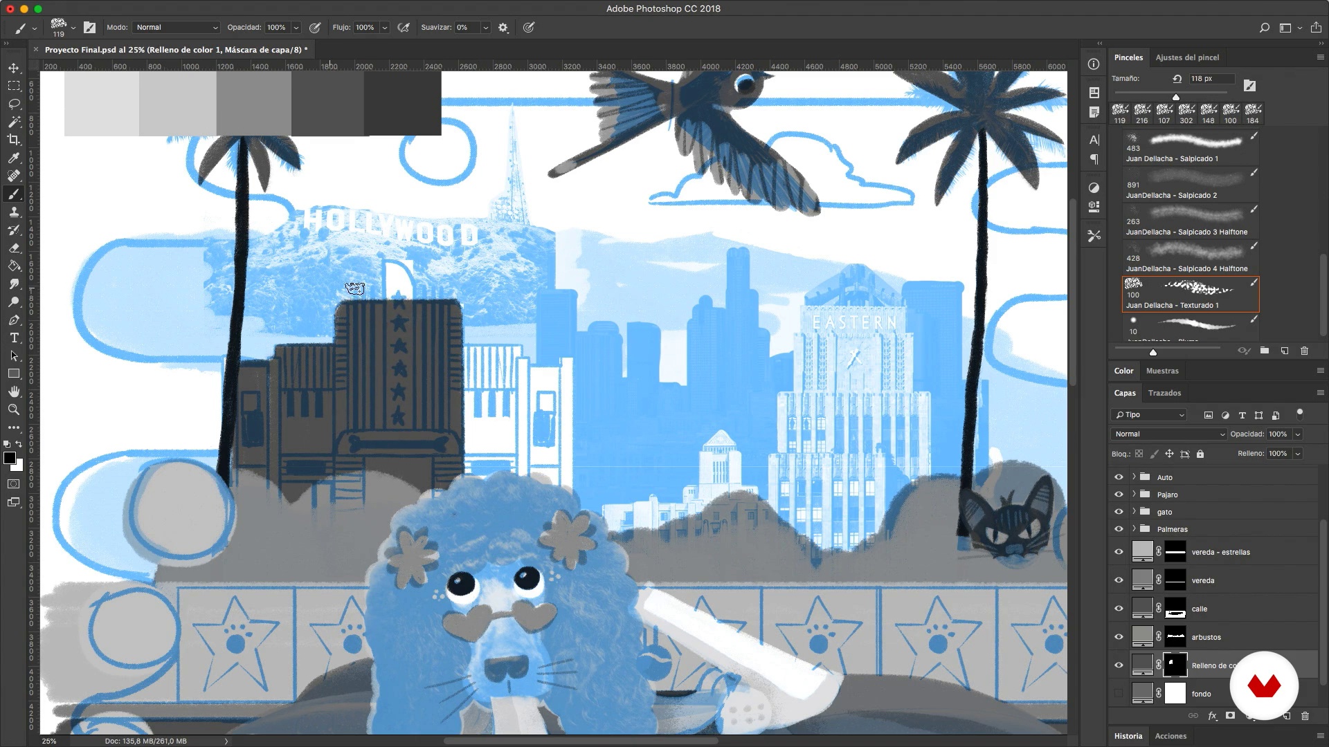Expand the Pajaro layer group

point(1134,494)
